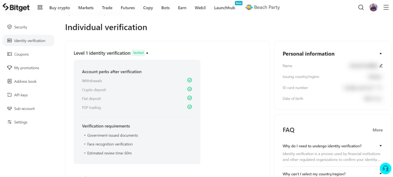Select Identity verification in sidebar
The height and width of the screenshot is (177, 393).
[x=28, y=41]
